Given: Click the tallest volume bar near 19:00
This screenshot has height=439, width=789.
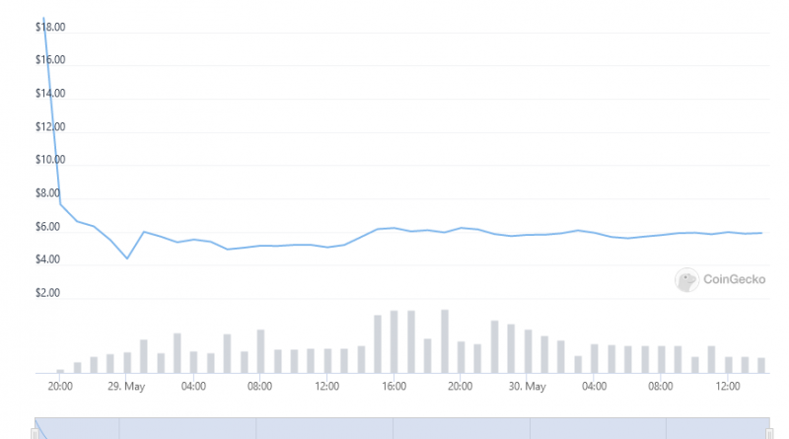Looking at the screenshot, I should point(445,341).
